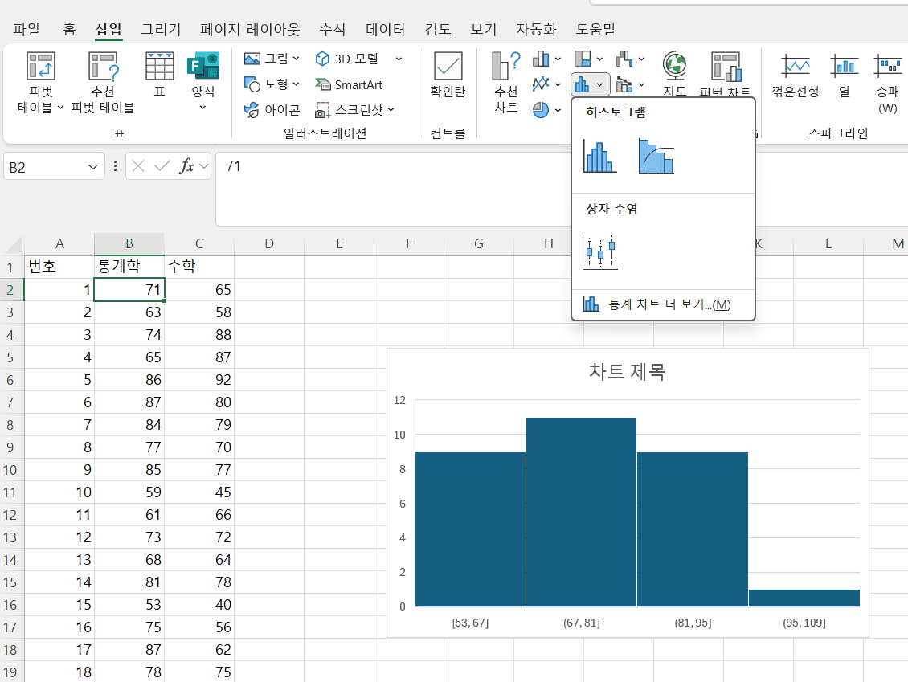The width and height of the screenshot is (908, 682).
Task: Select the column B header
Action: click(x=129, y=244)
